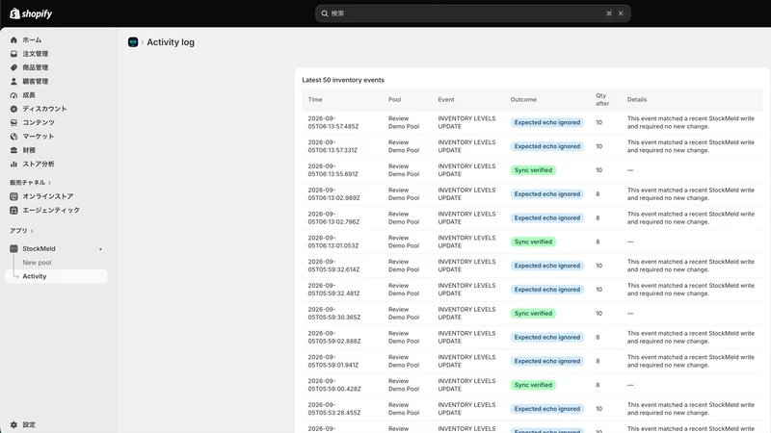Viewport: 771px width, 433px height.
Task: Click Sync verified badge for 06:13:55.691Z
Action: click(533, 170)
